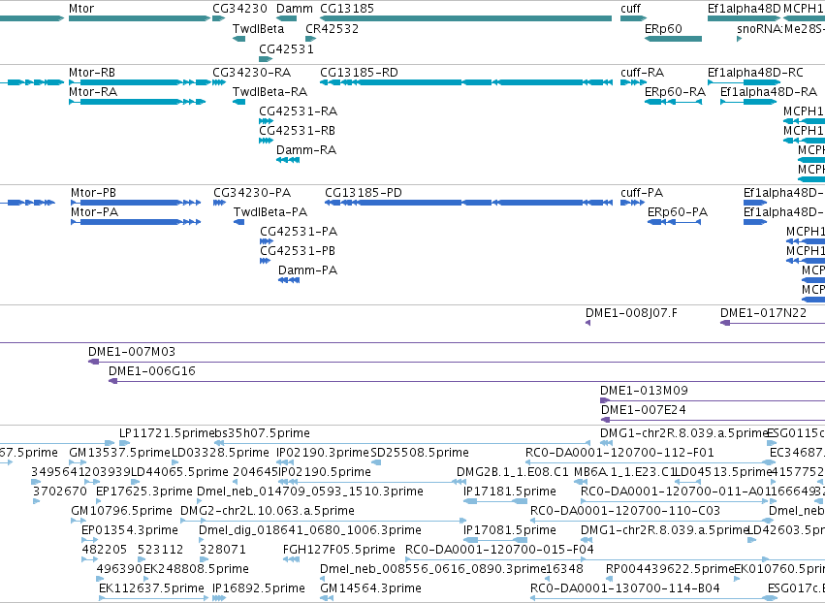
Task: Select the CG13185-RD transcript
Action: pos(466,82)
